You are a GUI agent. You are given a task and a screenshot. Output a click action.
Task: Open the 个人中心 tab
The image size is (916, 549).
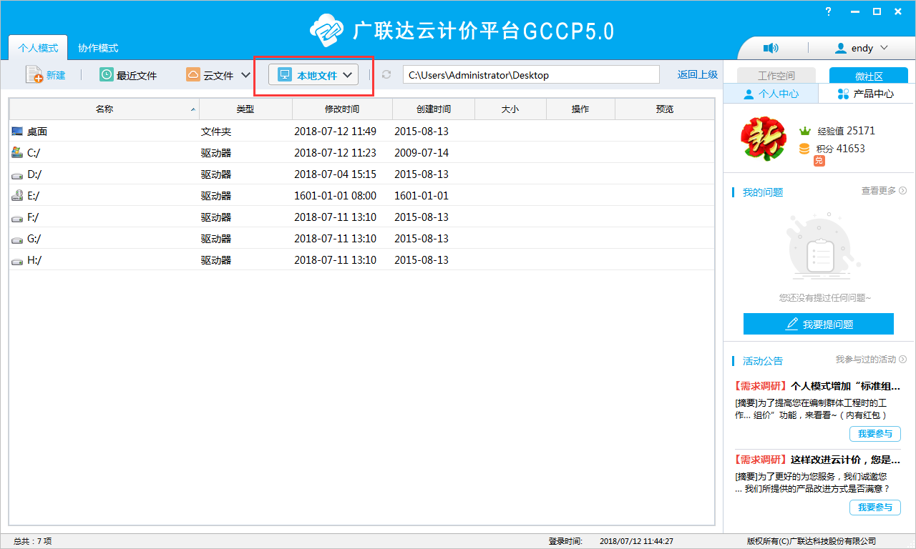pyautogui.click(x=771, y=94)
